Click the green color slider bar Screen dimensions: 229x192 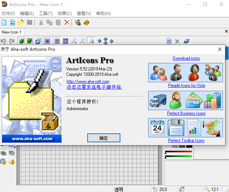(178, 156)
